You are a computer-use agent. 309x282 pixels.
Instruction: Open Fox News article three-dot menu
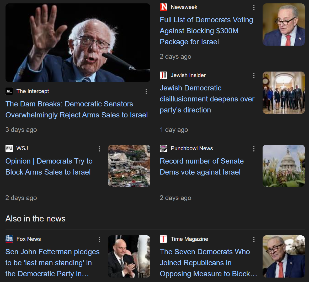[99, 240]
